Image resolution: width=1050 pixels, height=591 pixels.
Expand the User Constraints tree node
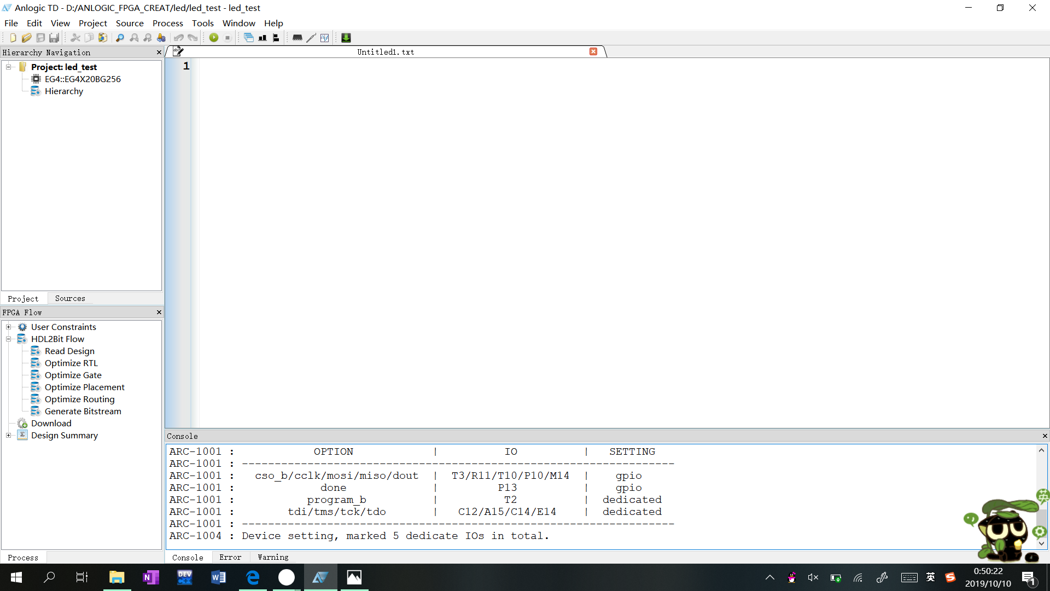coord(8,327)
